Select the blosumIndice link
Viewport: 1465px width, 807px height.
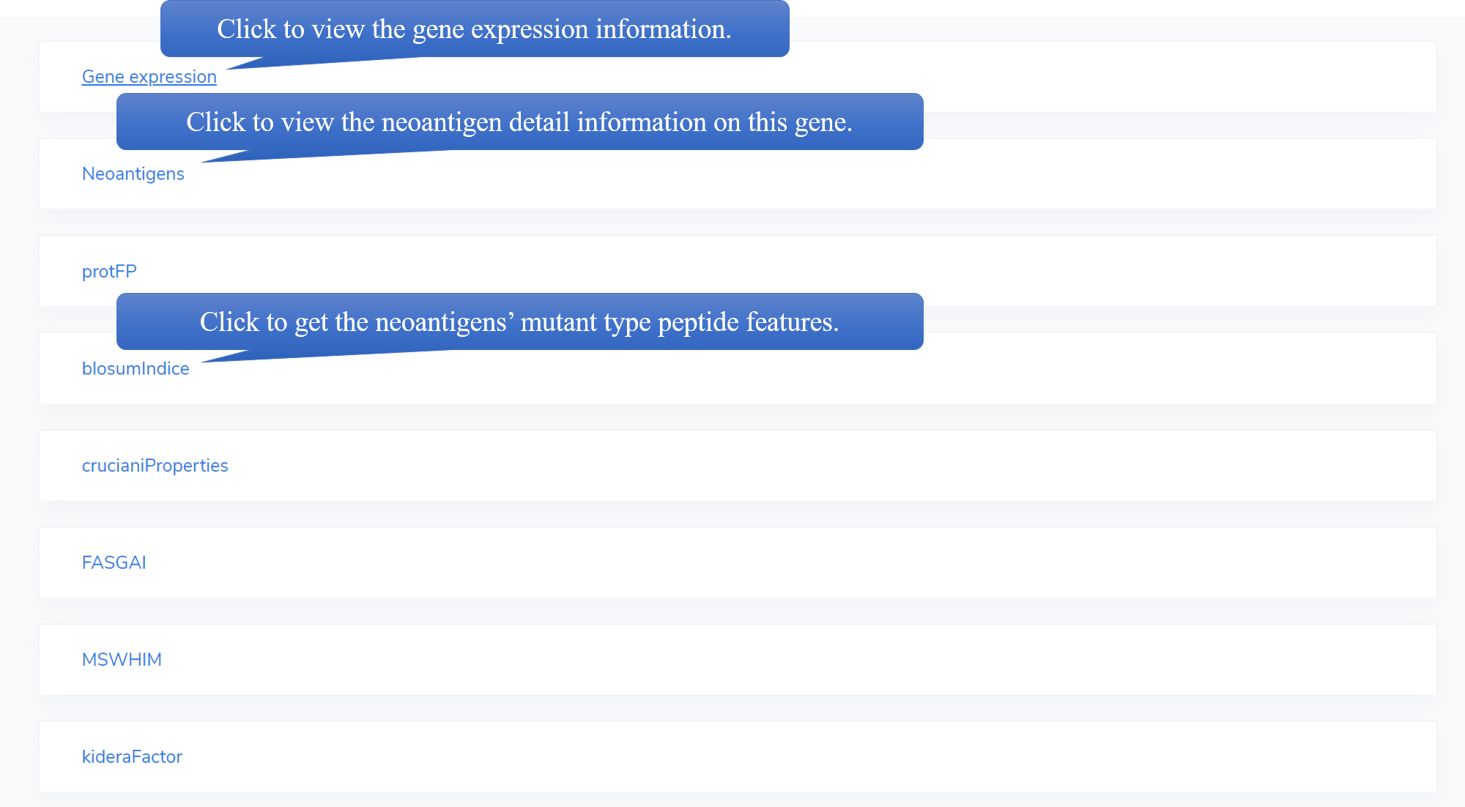click(x=136, y=369)
